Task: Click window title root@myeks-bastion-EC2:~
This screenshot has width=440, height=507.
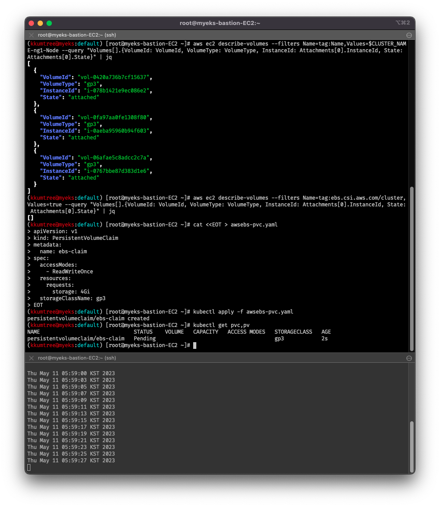Action: point(220,23)
